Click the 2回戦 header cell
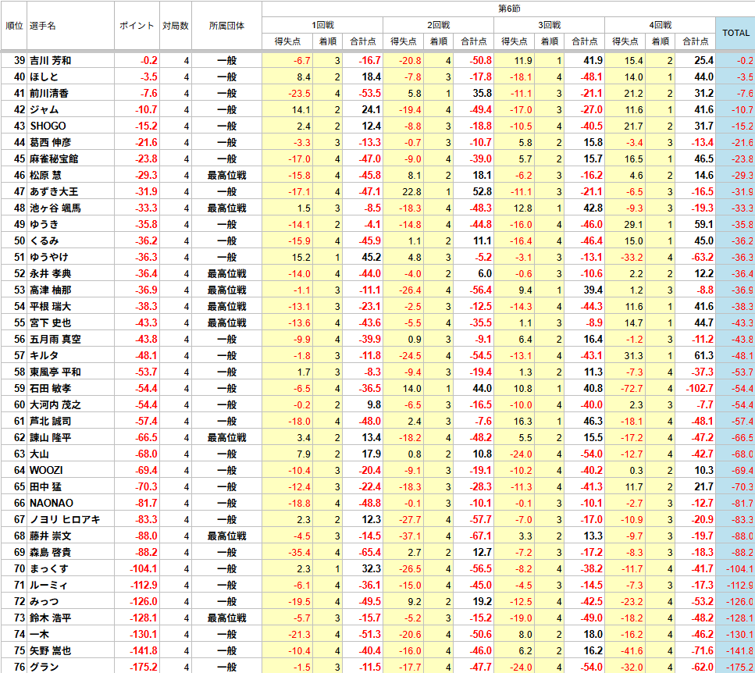The image size is (755, 673). pos(438,25)
